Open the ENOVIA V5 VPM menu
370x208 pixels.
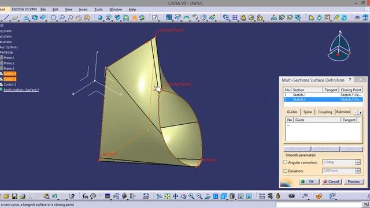pos(24,9)
